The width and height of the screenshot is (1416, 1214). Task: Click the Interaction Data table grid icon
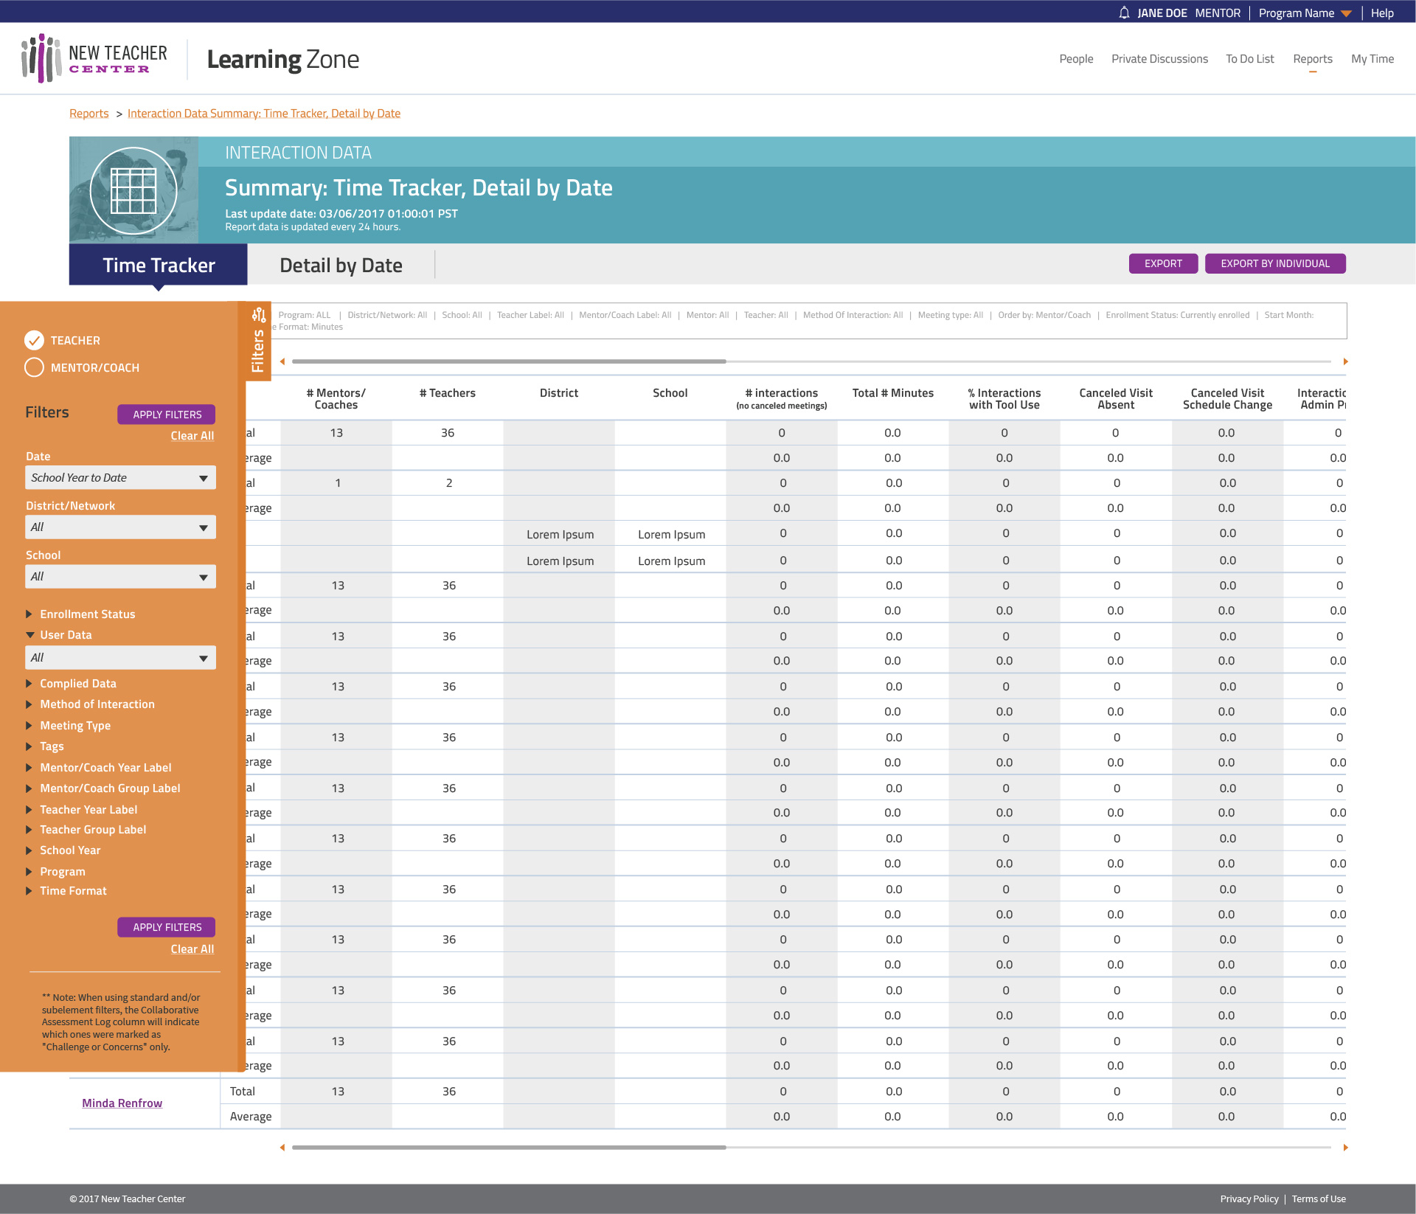point(133,190)
